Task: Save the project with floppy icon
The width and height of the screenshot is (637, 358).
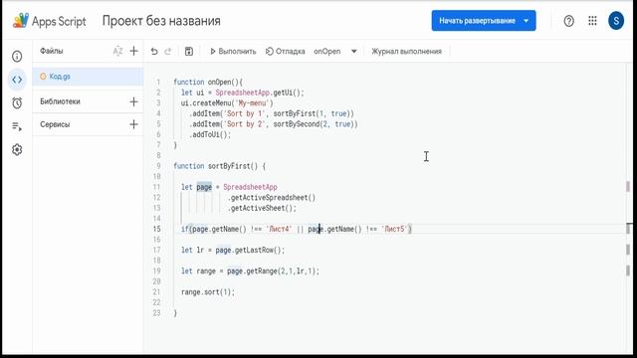Action: 189,51
